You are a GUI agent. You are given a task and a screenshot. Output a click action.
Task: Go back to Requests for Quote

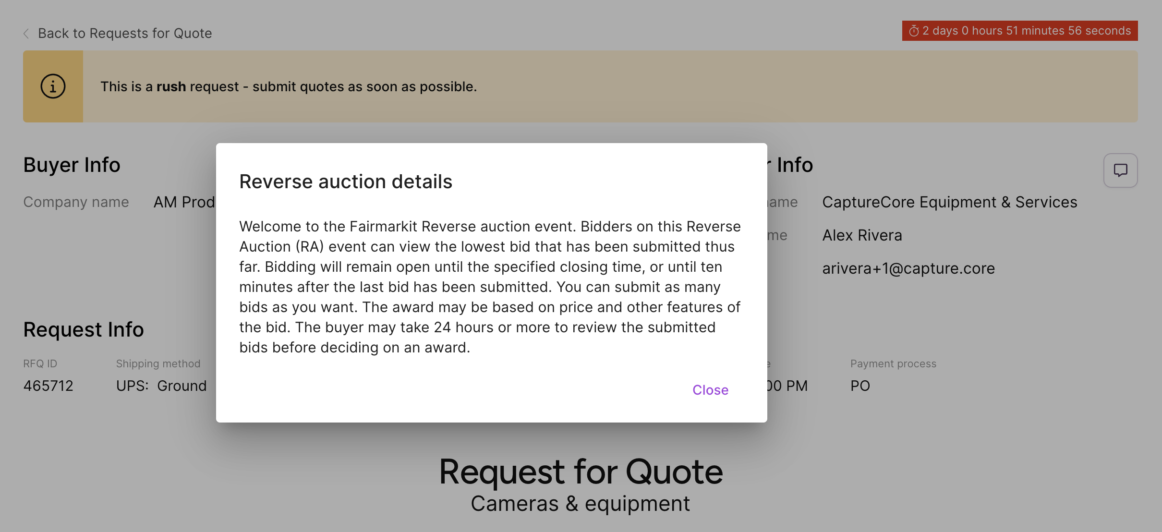[x=124, y=34]
